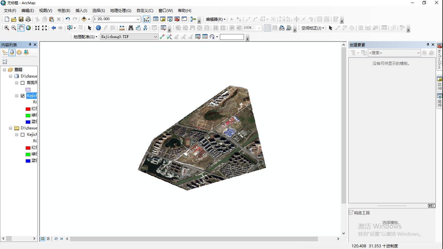The image size is (443, 249).
Task: Open the 地理处理(G) menu
Action: [x=121, y=11]
